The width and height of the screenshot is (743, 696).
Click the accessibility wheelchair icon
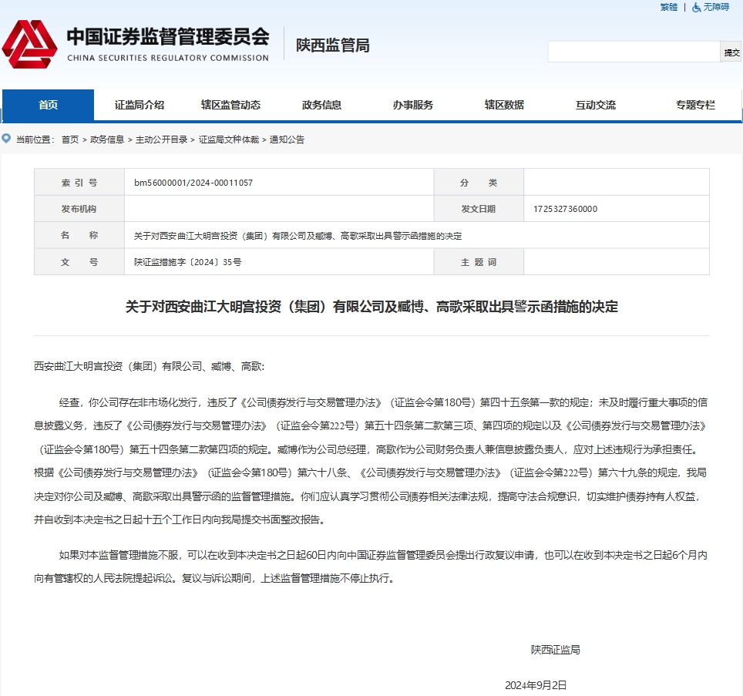pyautogui.click(x=696, y=7)
